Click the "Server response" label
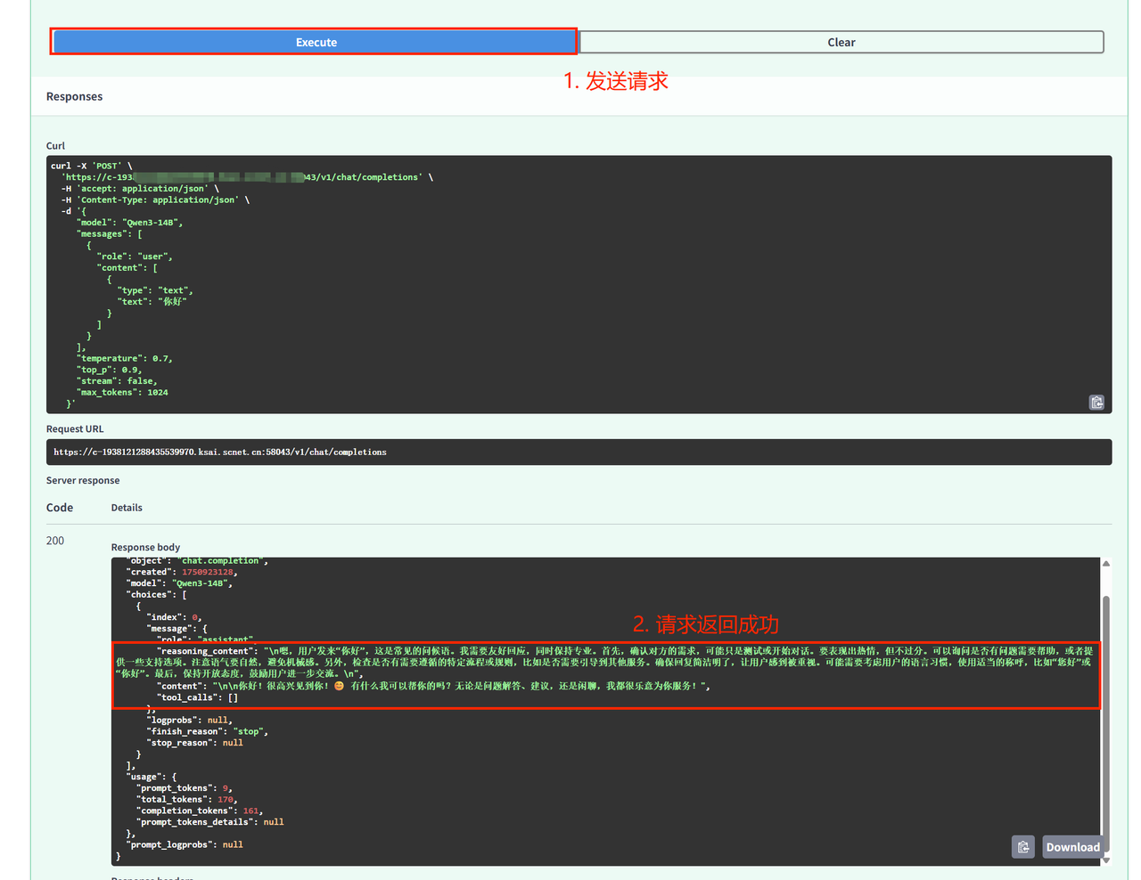The height and width of the screenshot is (880, 1141). coord(83,480)
